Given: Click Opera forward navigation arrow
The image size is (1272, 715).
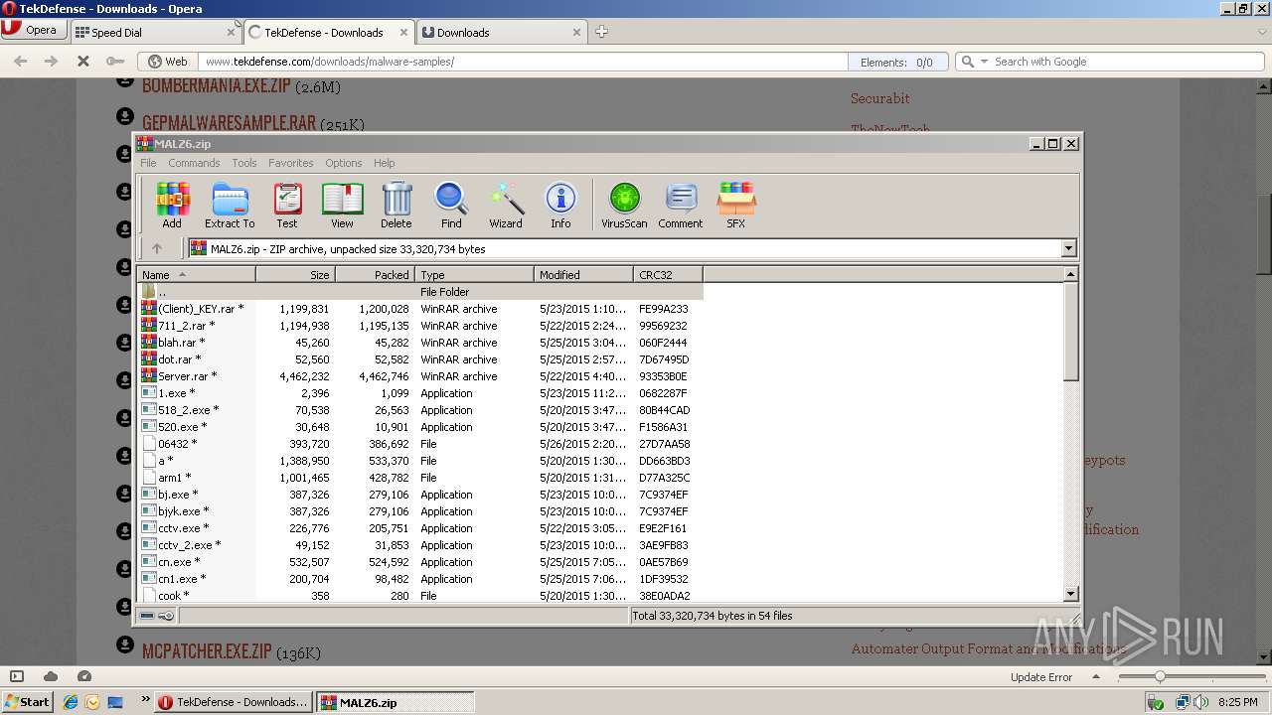Looking at the screenshot, I should [x=51, y=62].
